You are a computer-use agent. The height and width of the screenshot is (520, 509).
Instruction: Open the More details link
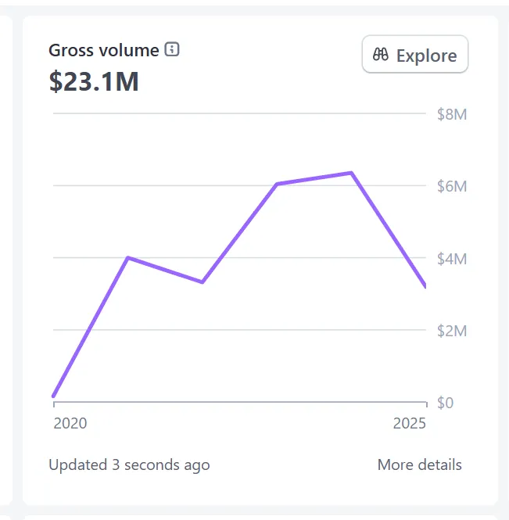click(419, 464)
